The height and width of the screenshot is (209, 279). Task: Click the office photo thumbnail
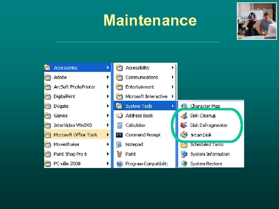(257, 21)
